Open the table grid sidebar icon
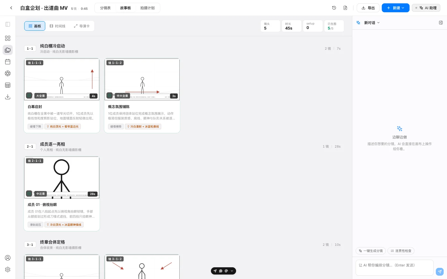This screenshot has width=447, height=279. tap(8, 85)
